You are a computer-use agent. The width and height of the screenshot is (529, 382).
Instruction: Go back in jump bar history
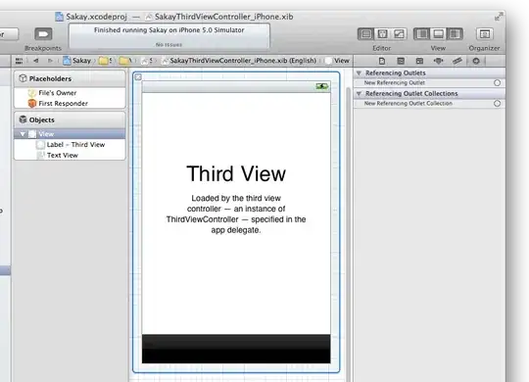pyautogui.click(x=36, y=61)
